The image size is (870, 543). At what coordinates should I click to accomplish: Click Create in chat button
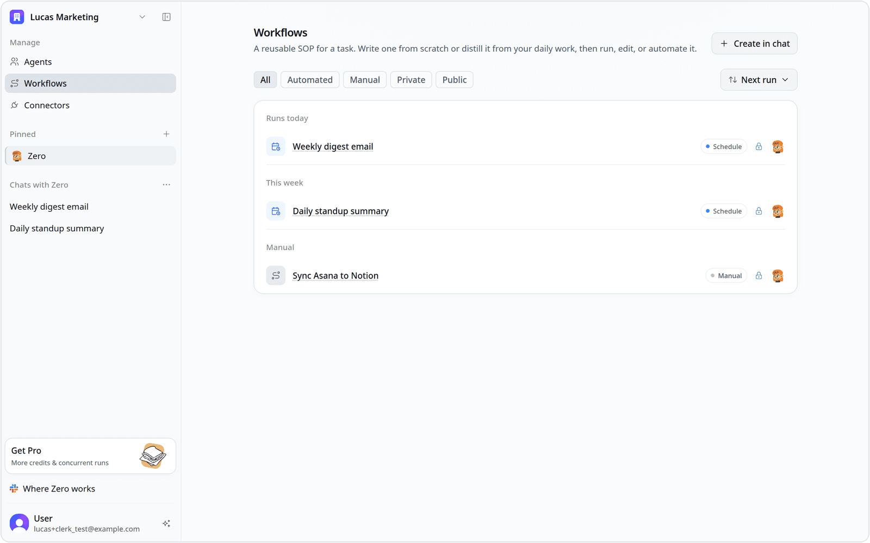[x=754, y=43]
